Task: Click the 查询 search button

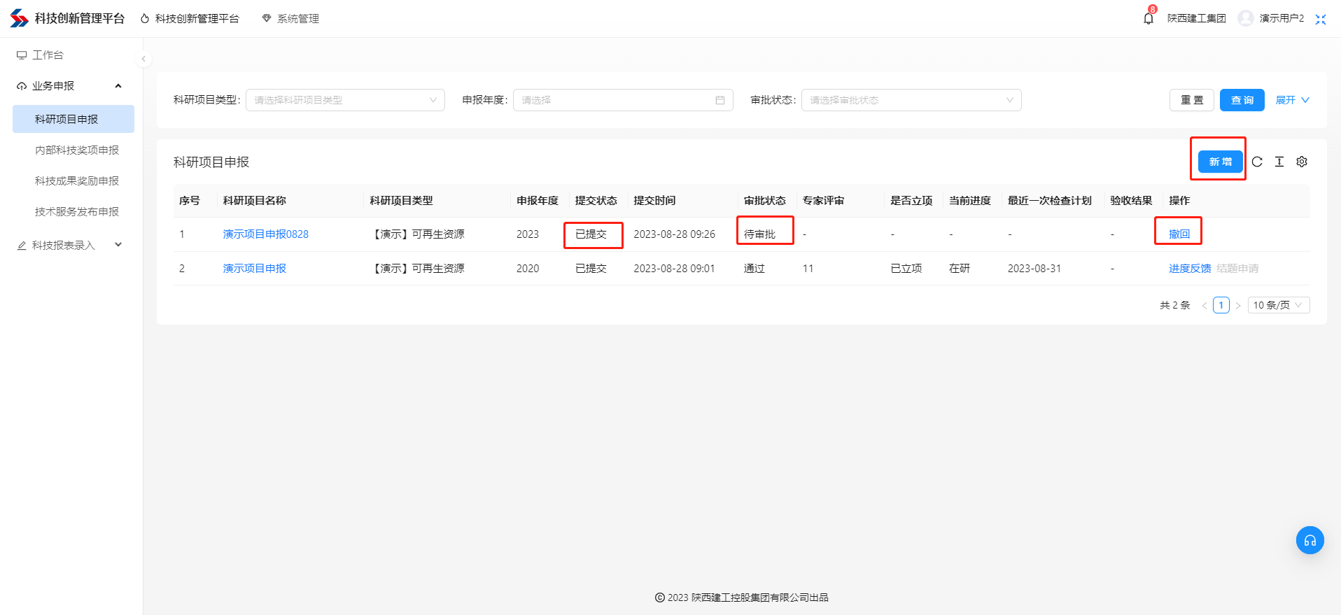Action: pos(1242,100)
